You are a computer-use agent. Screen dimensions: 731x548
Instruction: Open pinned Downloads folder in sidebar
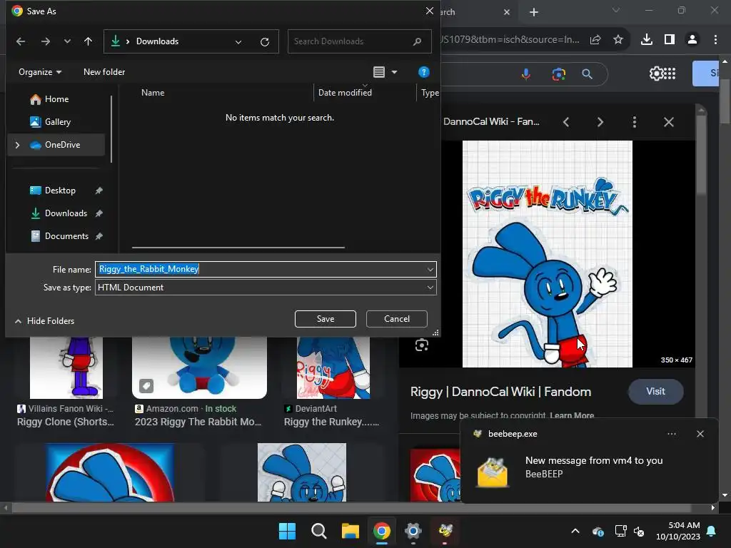[x=66, y=213]
